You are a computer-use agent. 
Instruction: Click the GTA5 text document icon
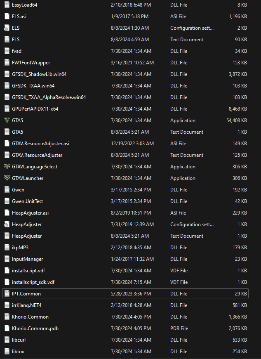7,132
